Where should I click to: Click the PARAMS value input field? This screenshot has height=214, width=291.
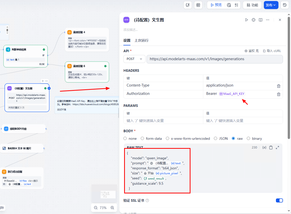(243, 121)
